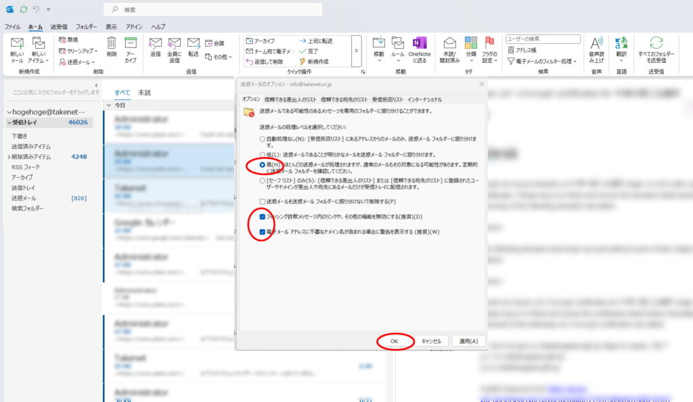Screen dimensions: 693x402
Task: Click the 検索 search box at top
Action: pyautogui.click(x=213, y=9)
